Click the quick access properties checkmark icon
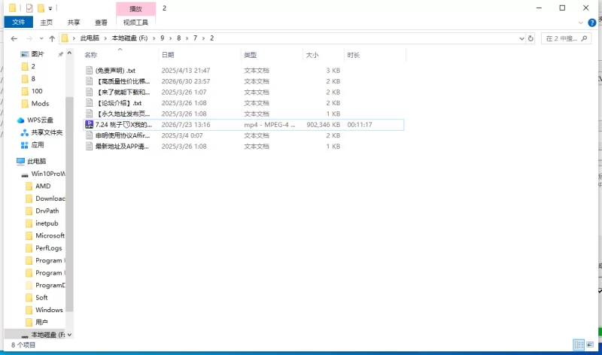The image size is (602, 355). point(29,8)
